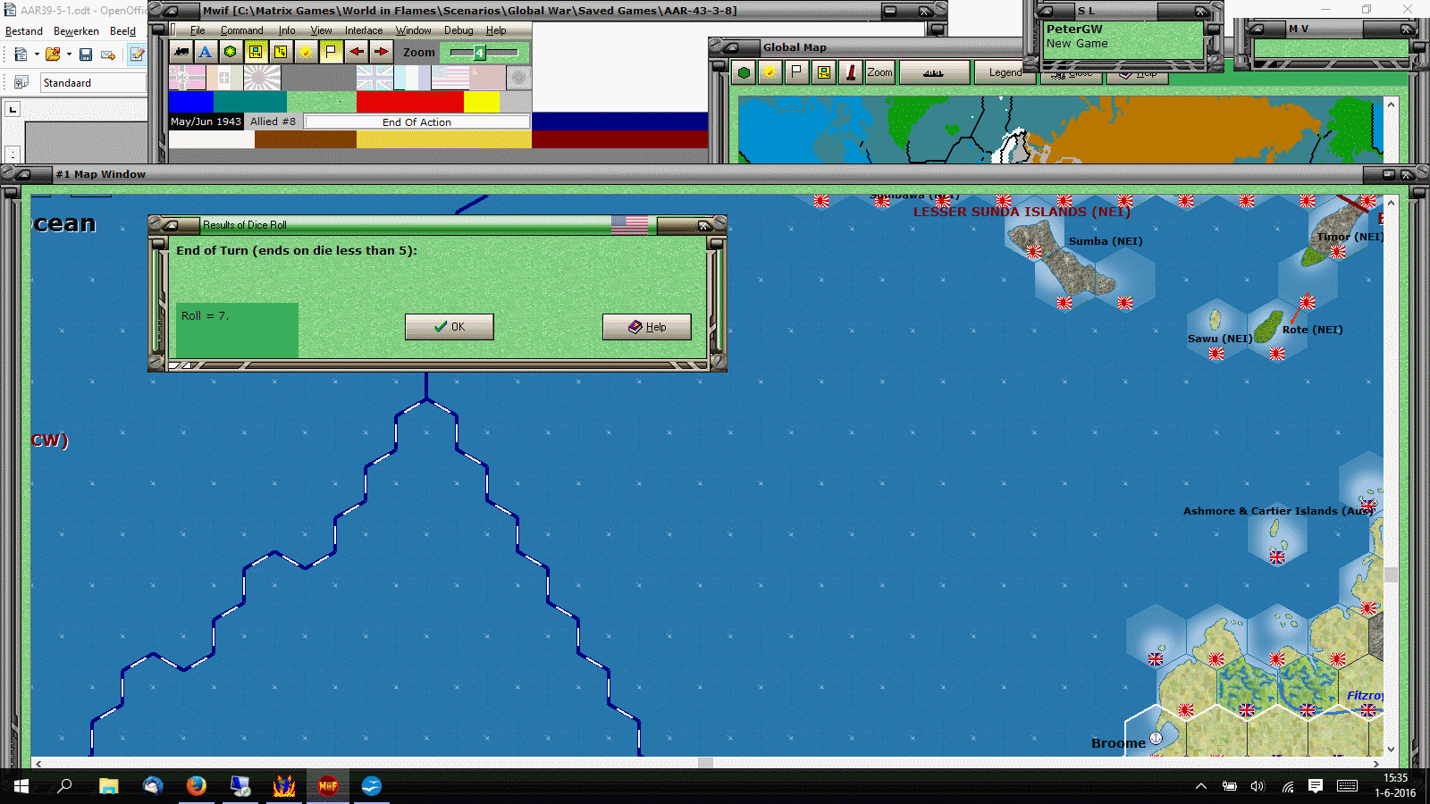Open the Debug menu in Mwif
Viewport: 1430px width, 804px height.
pyautogui.click(x=458, y=30)
